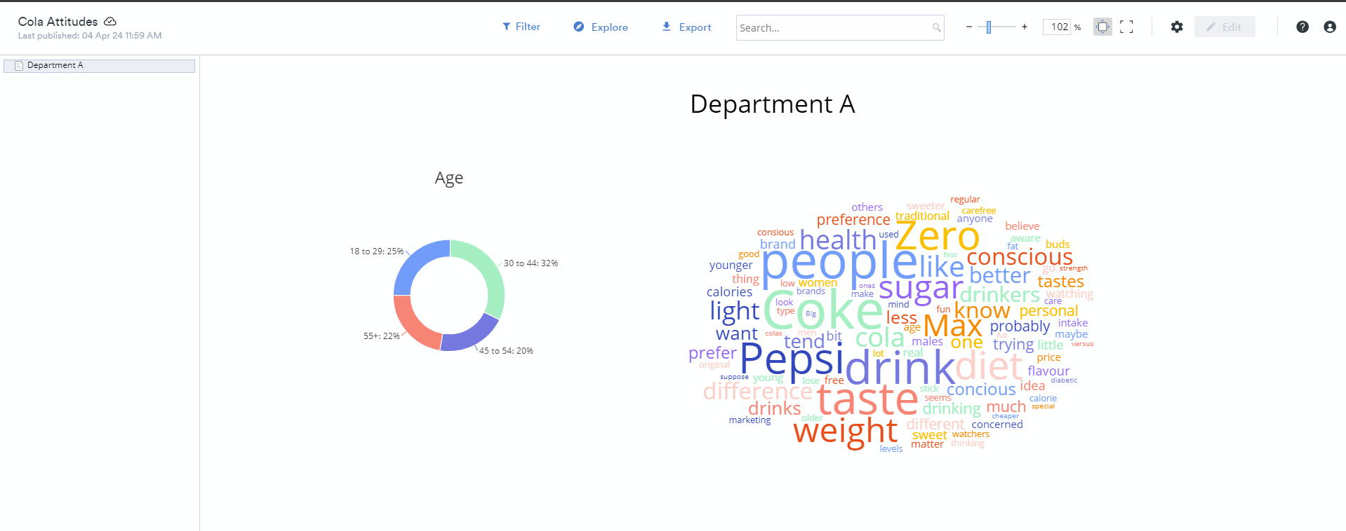Click the word 'conscious' in word cloud
This screenshot has height=531, width=1346.
[1020, 257]
